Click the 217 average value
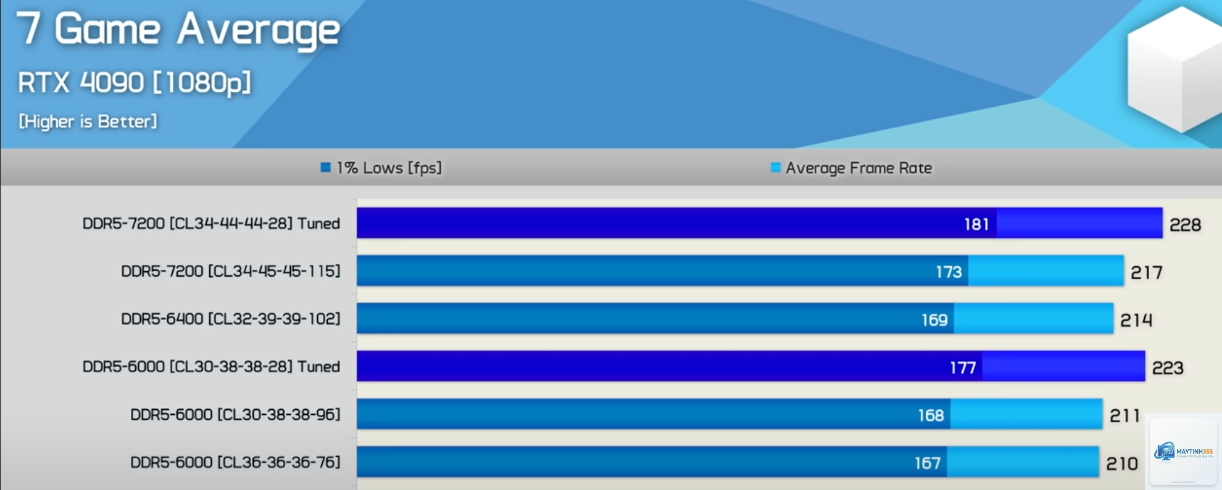This screenshot has height=490, width=1222. tap(1146, 272)
